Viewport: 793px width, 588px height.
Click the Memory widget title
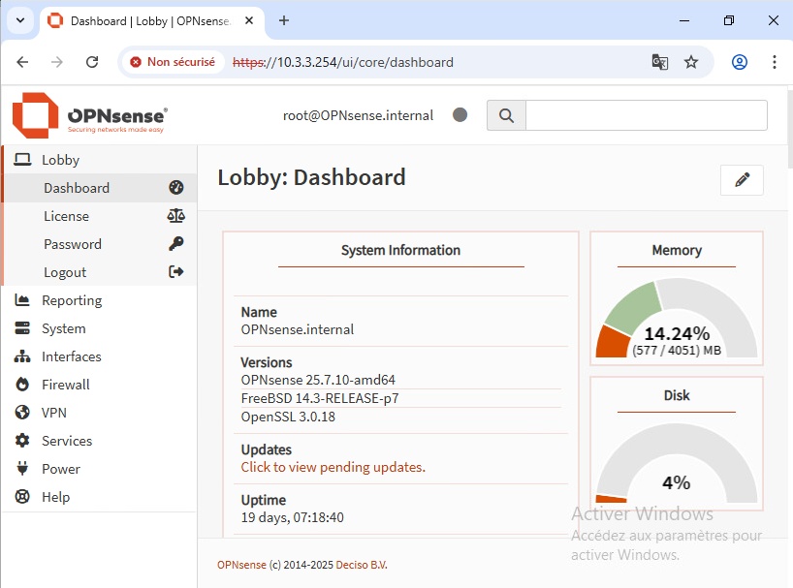(677, 250)
